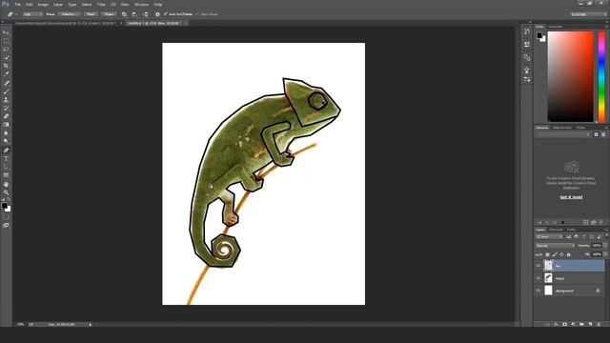Select the Crop tool
This screenshot has height=343, width=610.
click(x=6, y=66)
